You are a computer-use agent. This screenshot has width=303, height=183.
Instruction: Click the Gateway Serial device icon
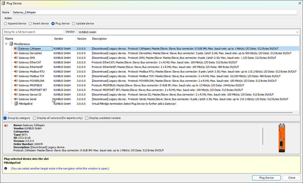16,99
